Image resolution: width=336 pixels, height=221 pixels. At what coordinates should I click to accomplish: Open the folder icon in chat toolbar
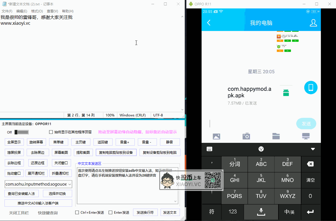pos(276,136)
